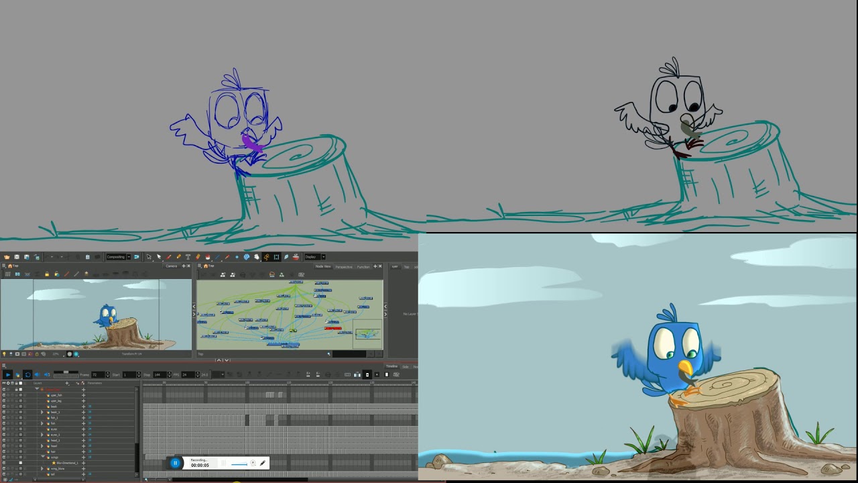
Task: Switch to the Perspective tab
Action: click(x=344, y=266)
